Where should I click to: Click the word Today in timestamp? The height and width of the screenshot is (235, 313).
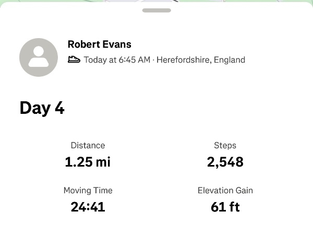[95, 60]
